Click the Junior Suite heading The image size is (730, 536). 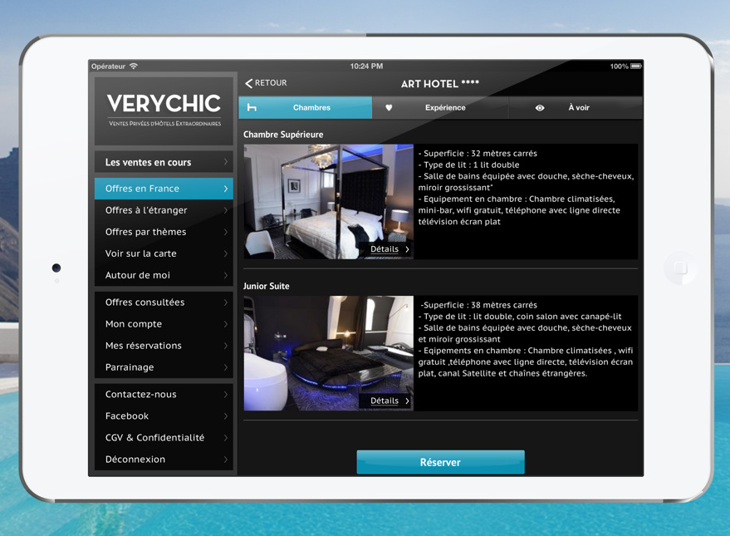(267, 286)
